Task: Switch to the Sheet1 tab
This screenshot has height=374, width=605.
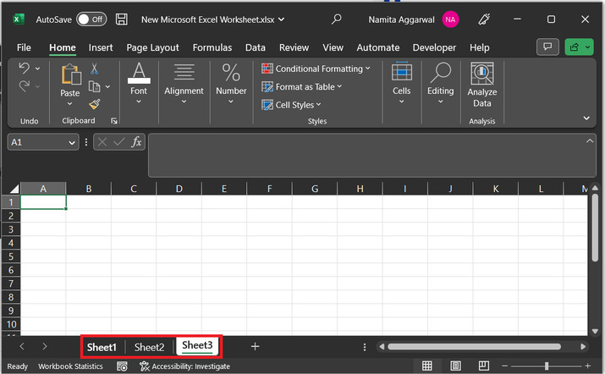Action: [x=102, y=347]
